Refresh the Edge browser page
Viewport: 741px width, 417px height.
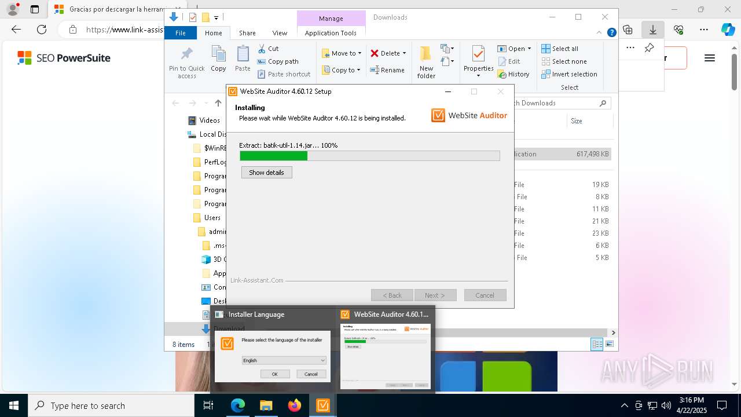pos(42,30)
